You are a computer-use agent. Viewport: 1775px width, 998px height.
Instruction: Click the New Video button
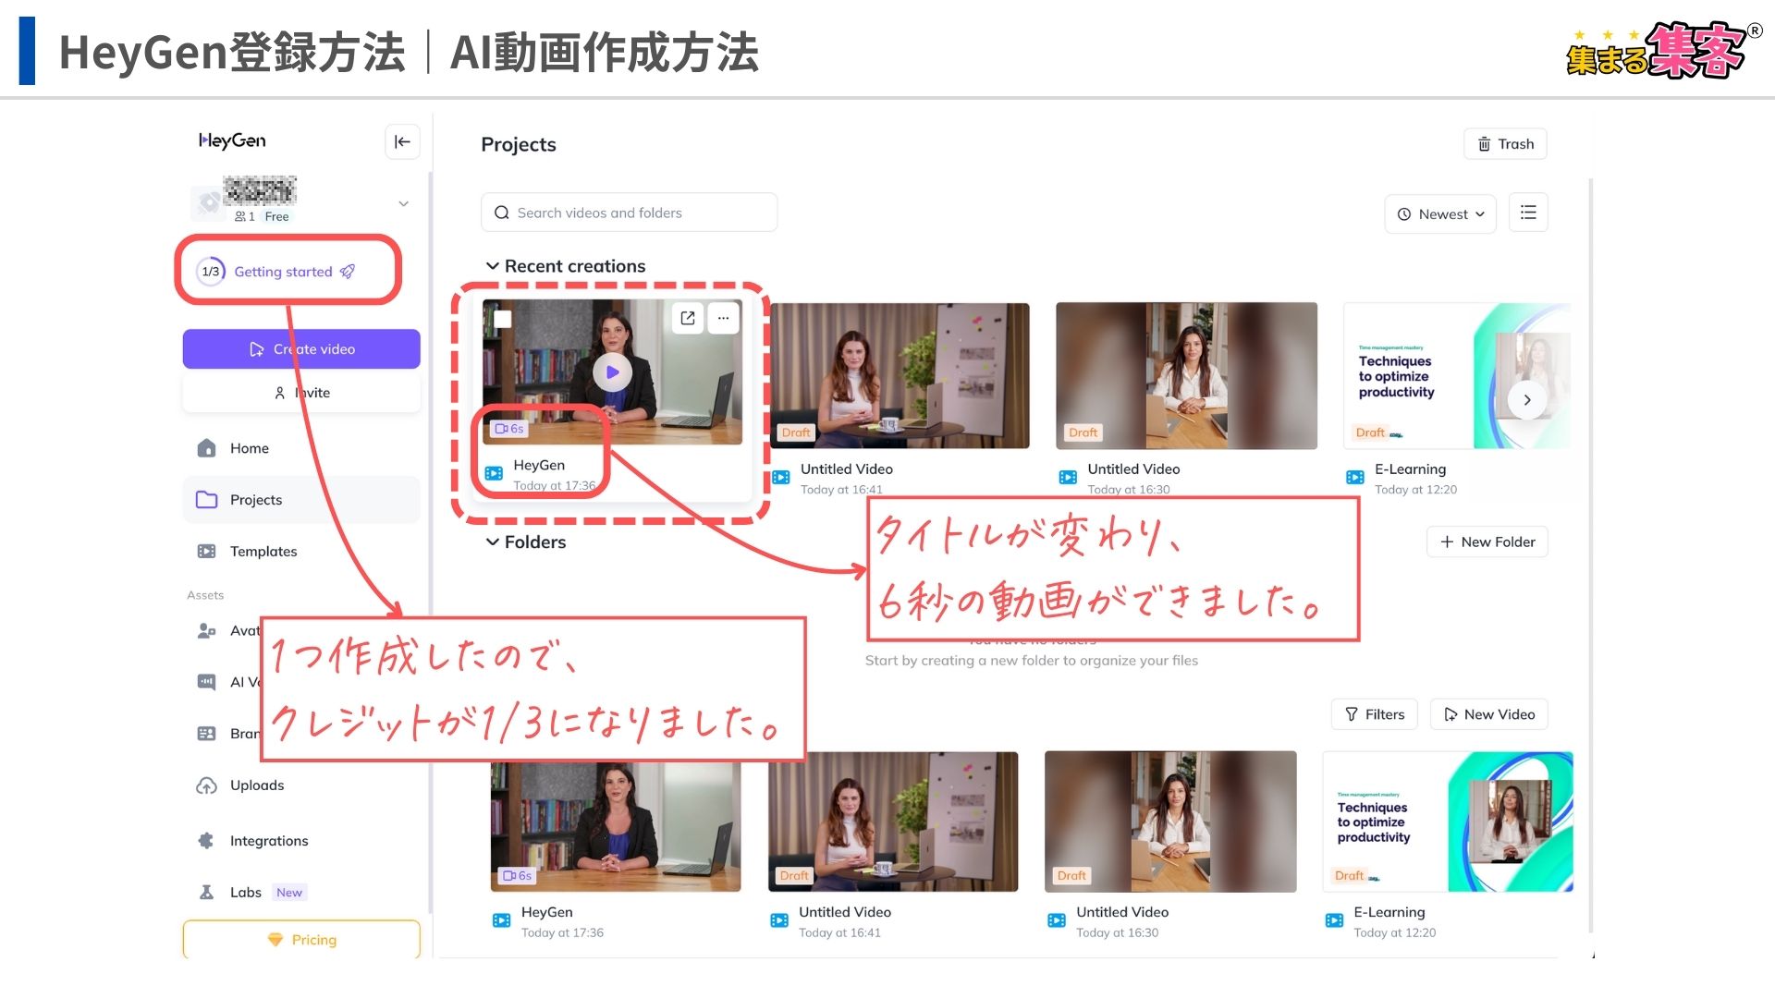(x=1488, y=714)
